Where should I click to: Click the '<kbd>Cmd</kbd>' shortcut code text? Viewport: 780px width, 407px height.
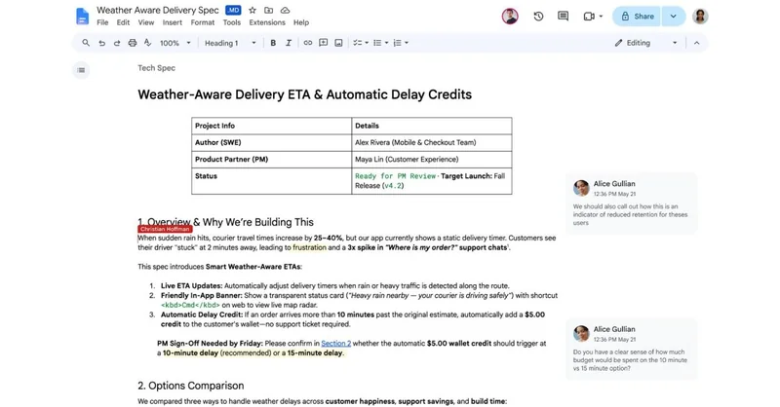(190, 305)
